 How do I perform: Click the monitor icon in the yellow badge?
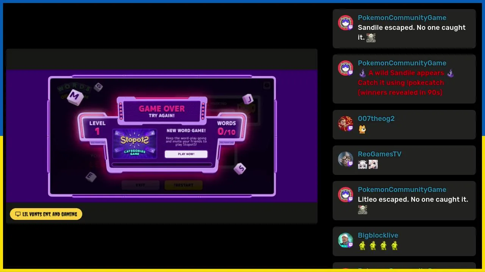coord(18,214)
